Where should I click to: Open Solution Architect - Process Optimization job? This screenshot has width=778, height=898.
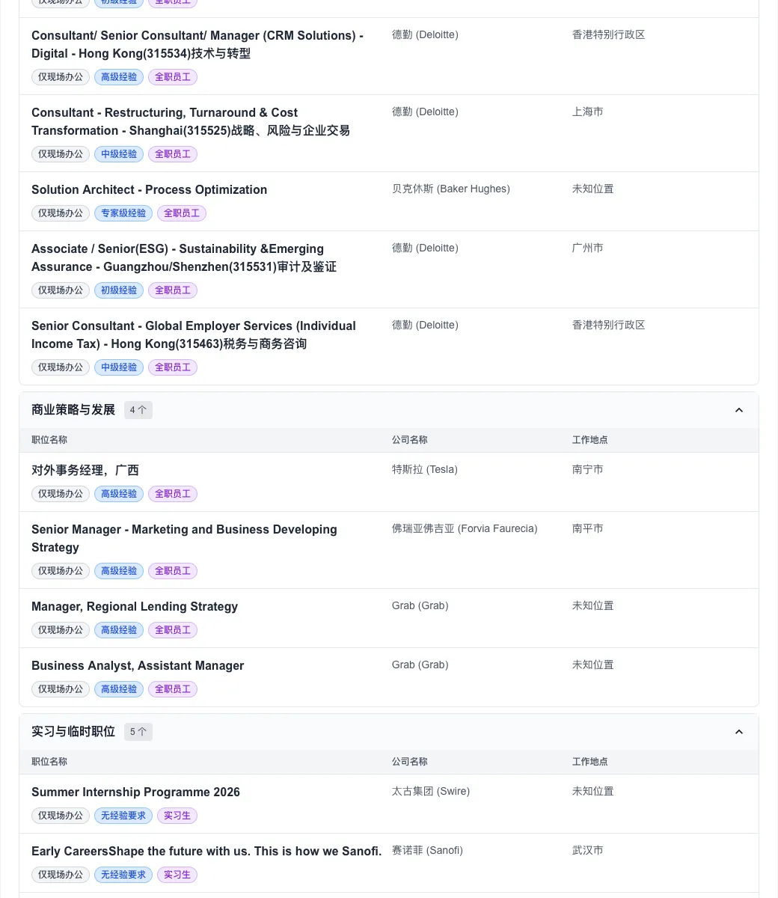click(149, 190)
